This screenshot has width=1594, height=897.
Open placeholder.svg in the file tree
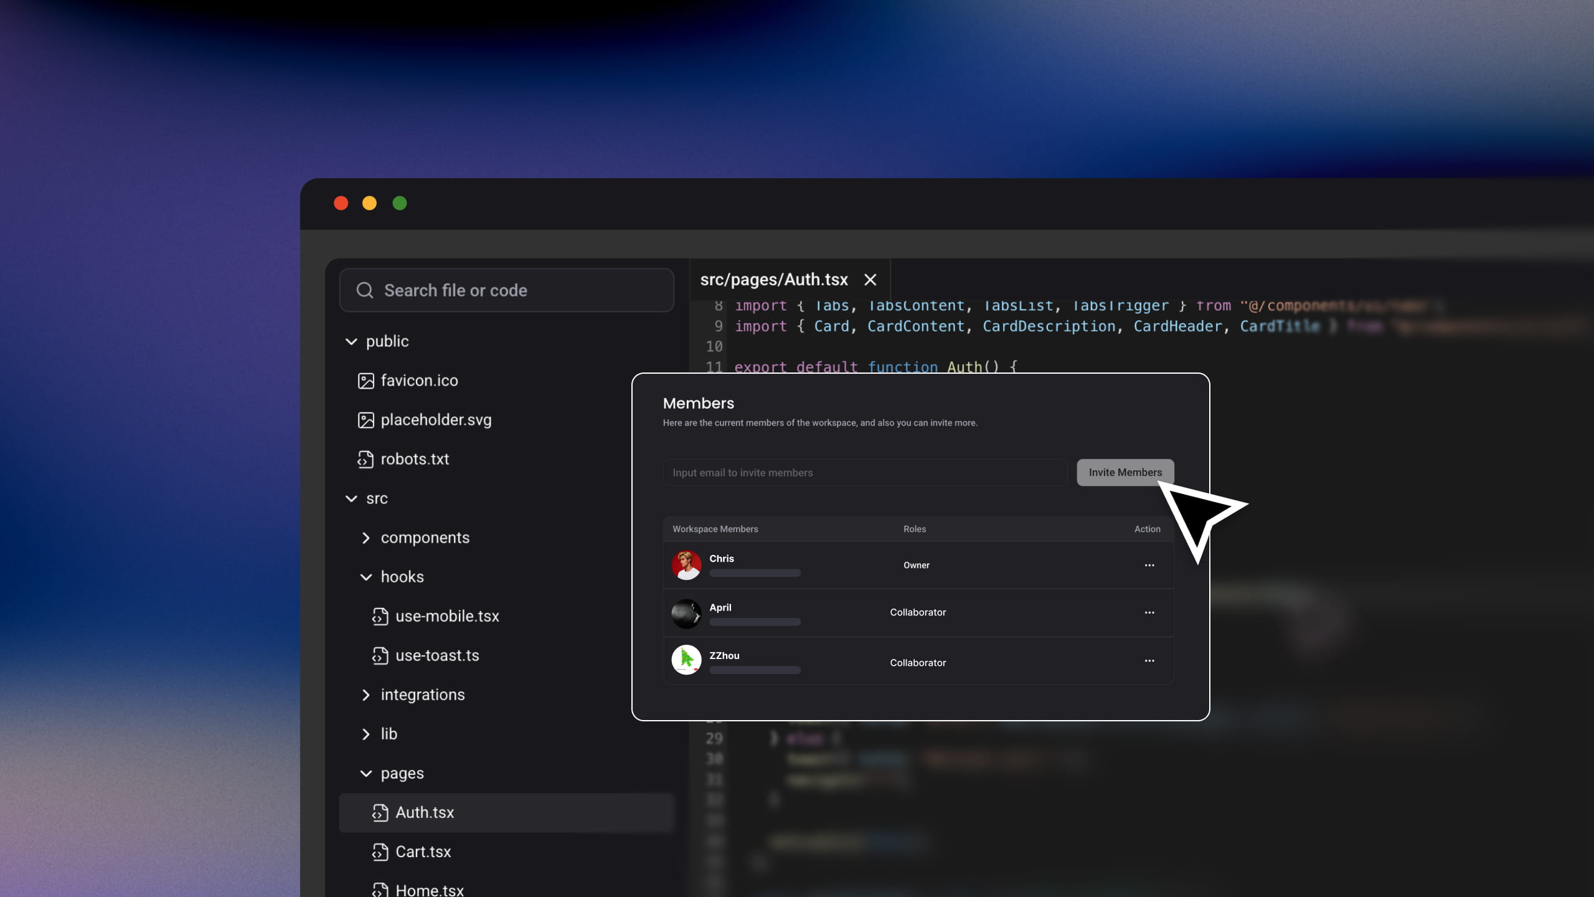(436, 420)
